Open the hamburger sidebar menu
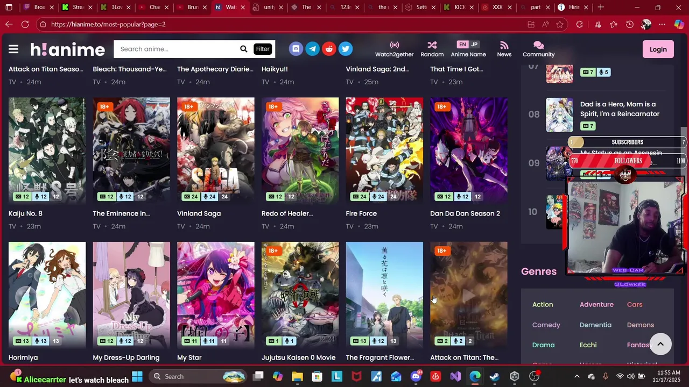The height and width of the screenshot is (387, 689). tap(13, 49)
